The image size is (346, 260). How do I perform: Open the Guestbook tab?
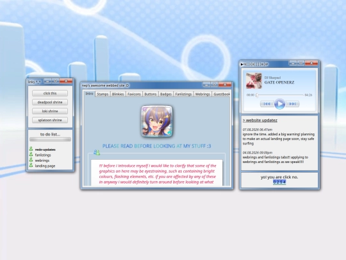click(x=221, y=94)
